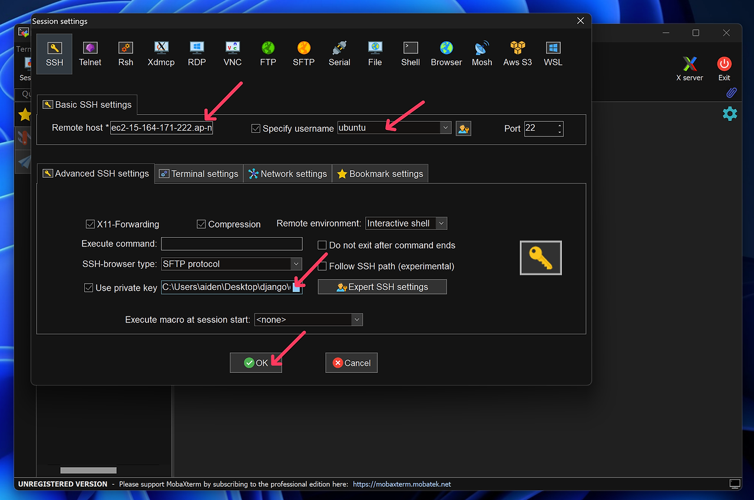This screenshot has width=754, height=500.
Task: Pick the RDP session type
Action: [197, 54]
